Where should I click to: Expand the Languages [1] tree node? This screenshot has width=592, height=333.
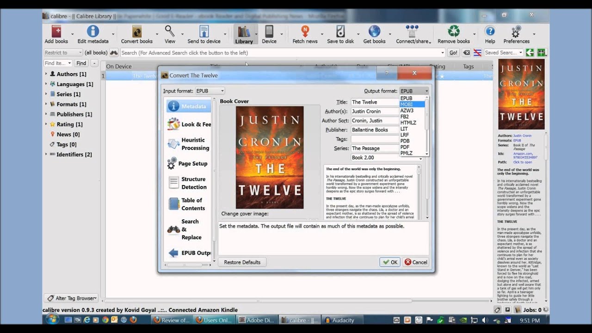pyautogui.click(x=46, y=84)
